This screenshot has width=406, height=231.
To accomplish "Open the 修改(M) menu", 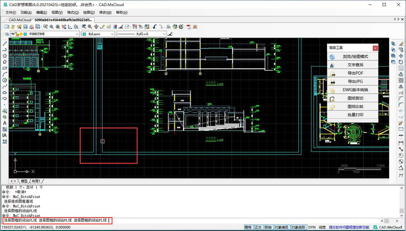I will [x=105, y=13].
